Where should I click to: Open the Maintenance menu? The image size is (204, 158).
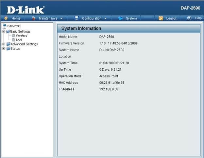click(x=48, y=18)
